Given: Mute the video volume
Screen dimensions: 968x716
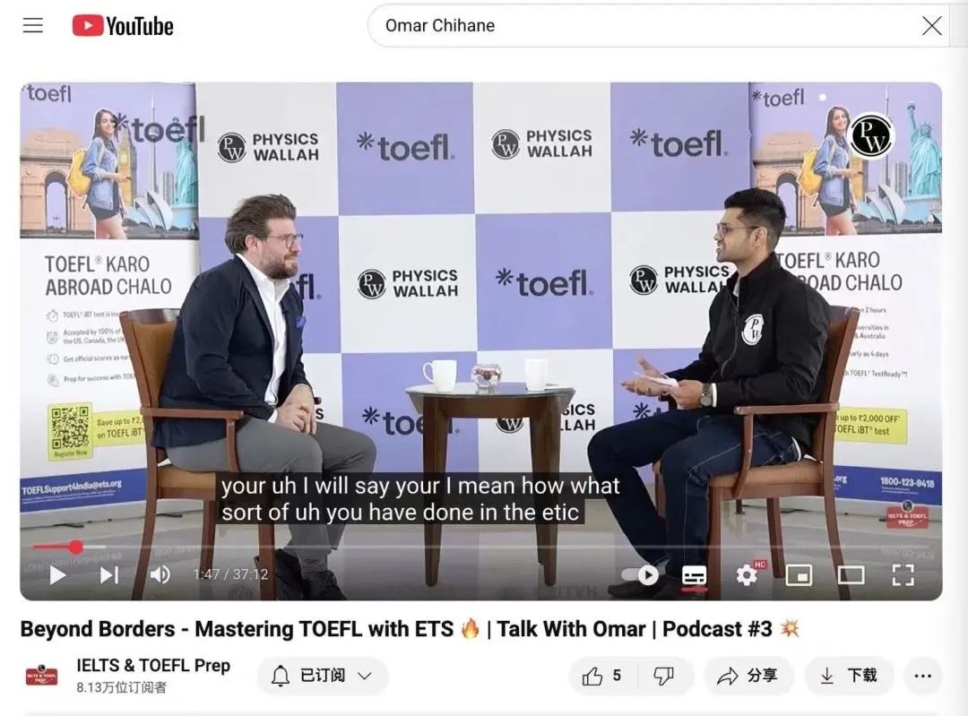Looking at the screenshot, I should 160,574.
